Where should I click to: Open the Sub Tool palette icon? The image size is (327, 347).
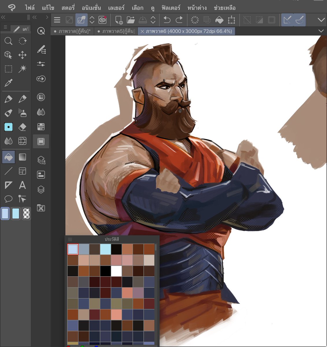pos(41,49)
